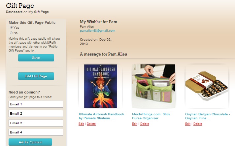Open Edit Gift Page
This screenshot has width=235, height=146.
36,76
